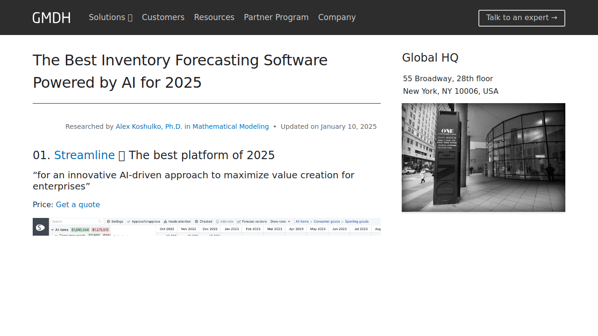This screenshot has height=336, width=598.
Task: Click the 'Updated on January 10, 2025' text
Action: [x=328, y=126]
